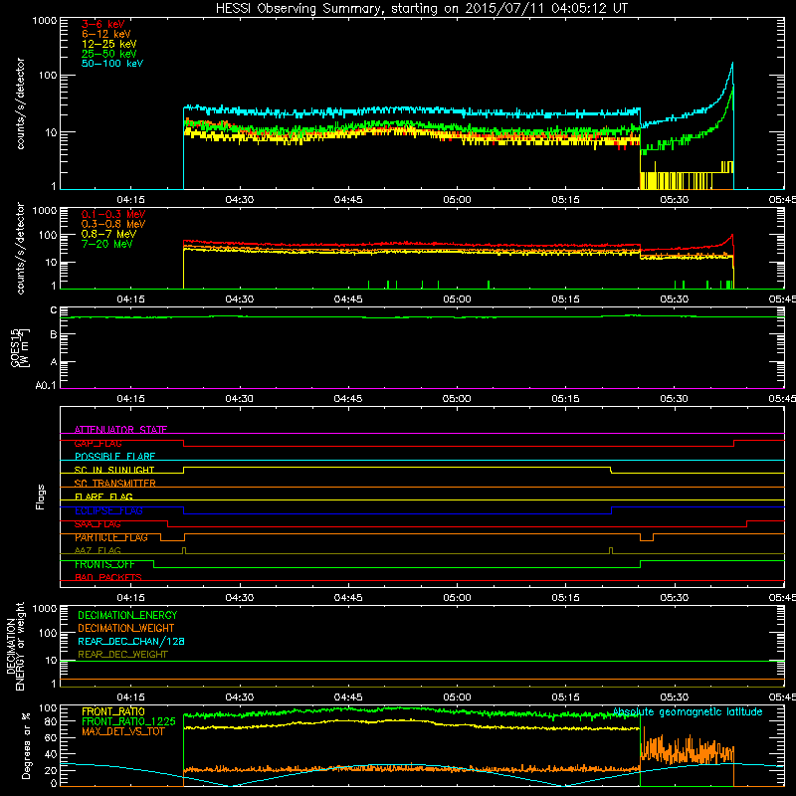Select the BAD_PACKETS flag label

(108, 577)
